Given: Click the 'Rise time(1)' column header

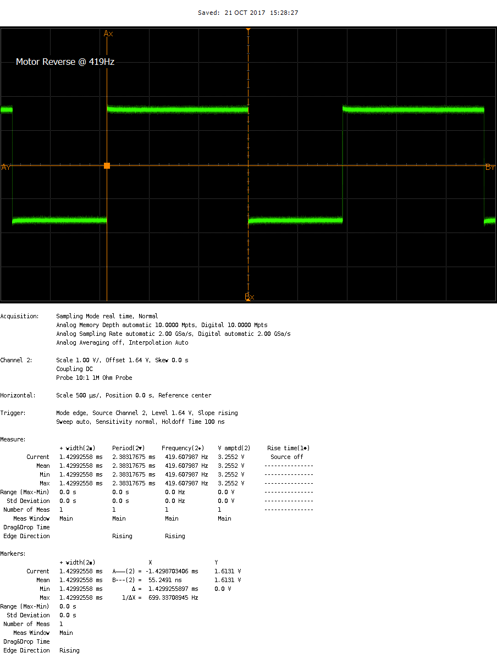Looking at the screenshot, I should tap(289, 448).
